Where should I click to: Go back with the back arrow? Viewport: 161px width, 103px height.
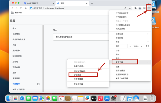12,8
